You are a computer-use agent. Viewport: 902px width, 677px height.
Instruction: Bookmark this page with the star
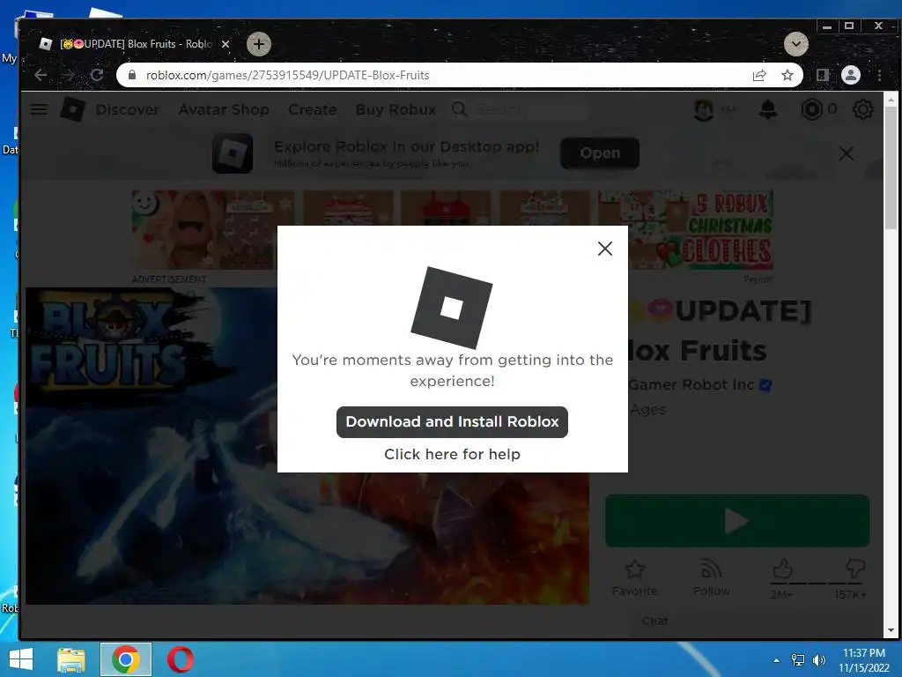coord(787,75)
